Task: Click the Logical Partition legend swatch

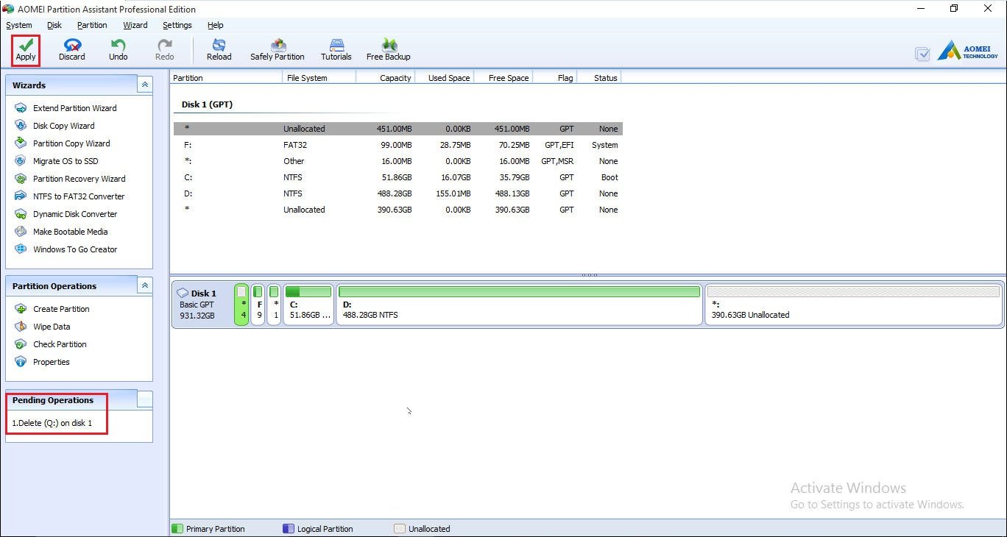Action: coord(289,528)
